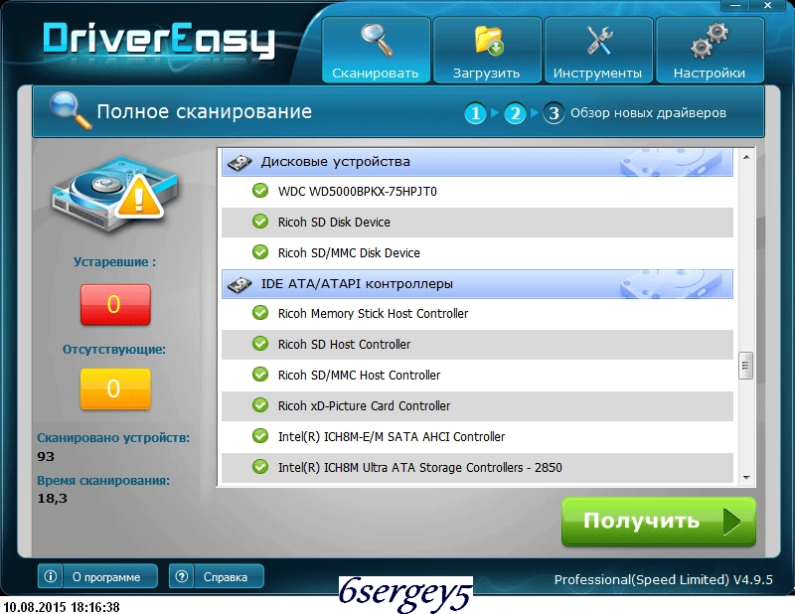Select the Ricoh SD Disk Device entry
The width and height of the screenshot is (795, 614).
tap(477, 223)
